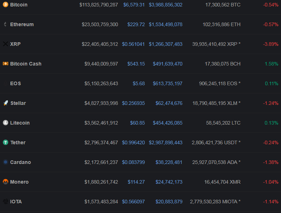Screen dimensions: 281x213
Task: Open the Ethereum coin page link
Action: [x=22, y=24]
